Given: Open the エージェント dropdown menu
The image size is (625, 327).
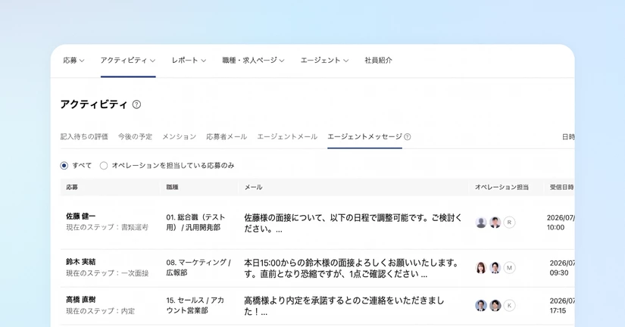Looking at the screenshot, I should point(324,61).
